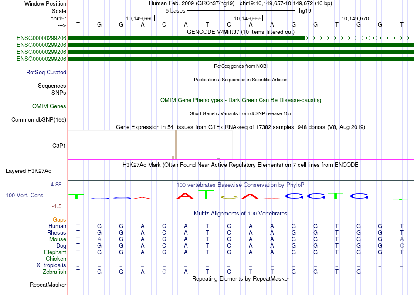Open the Layered H3K27Ac track label

click(28, 171)
